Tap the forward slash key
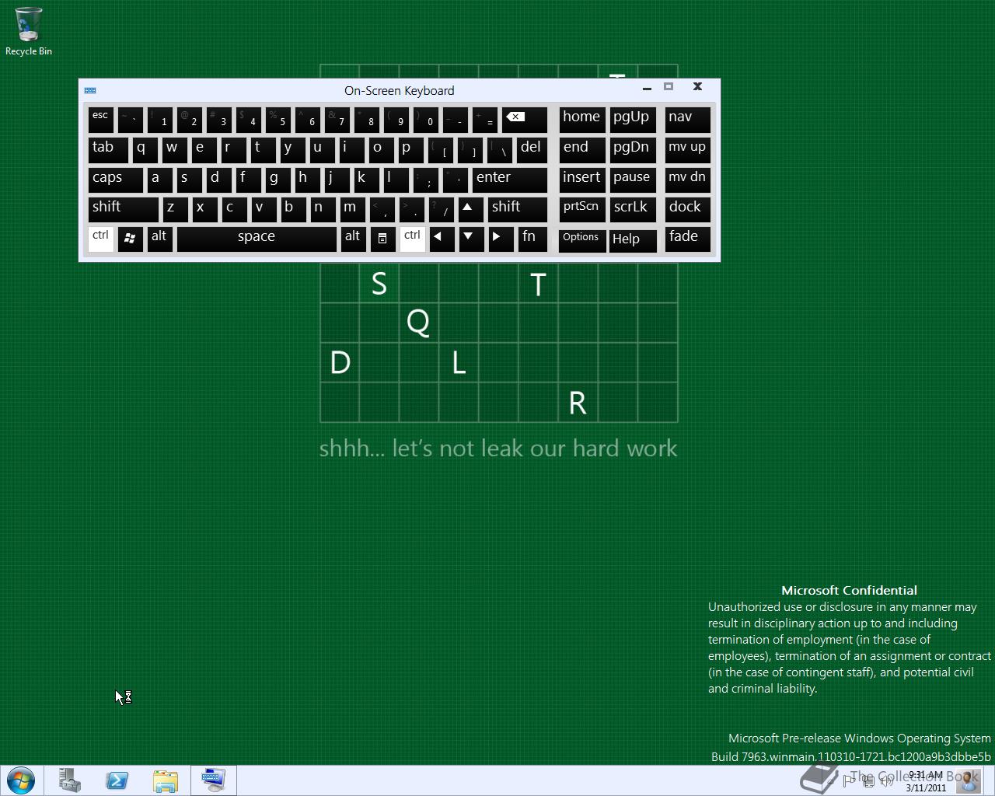Viewport: 995px width, 796px height. tap(441, 209)
